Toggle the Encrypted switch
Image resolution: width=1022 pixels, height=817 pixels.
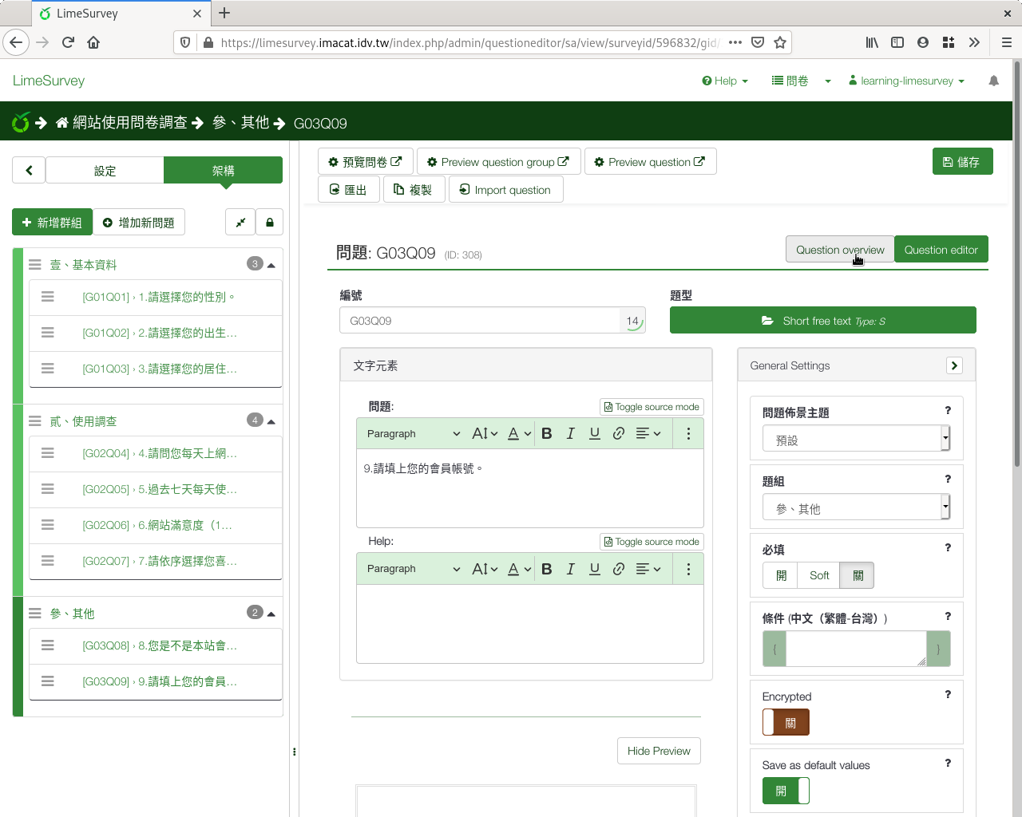[x=786, y=722]
